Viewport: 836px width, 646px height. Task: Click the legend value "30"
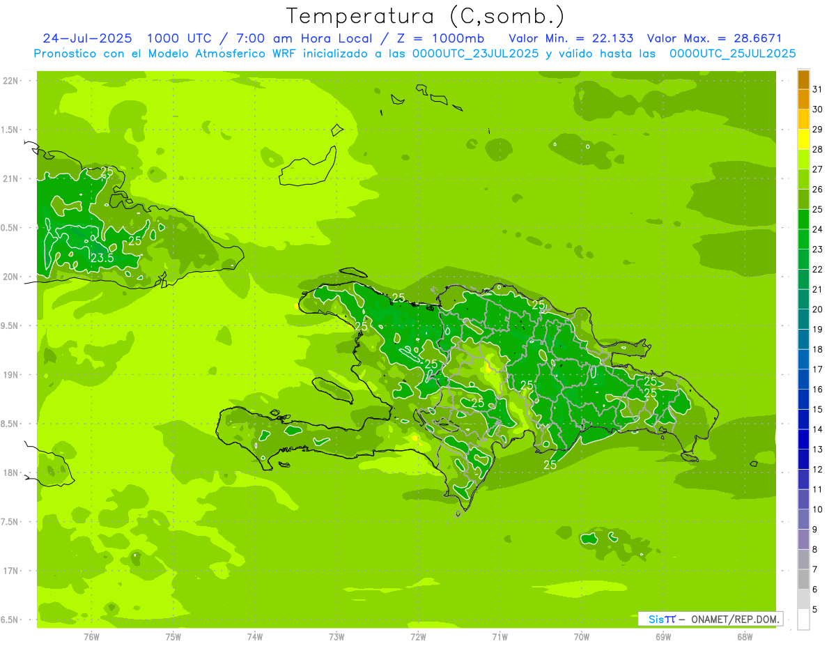[x=818, y=109]
